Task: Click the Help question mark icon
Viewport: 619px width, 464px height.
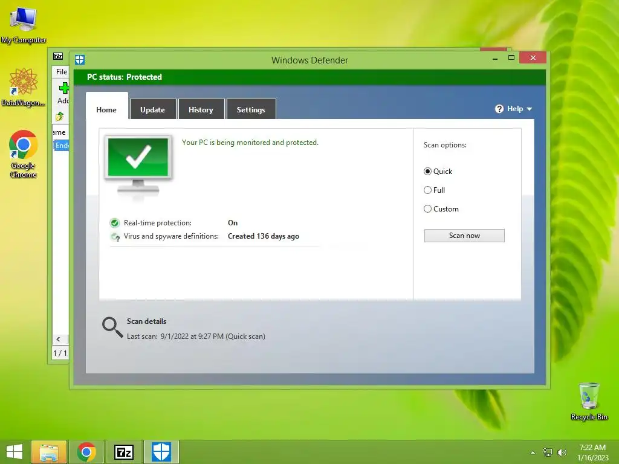Action: (499, 109)
